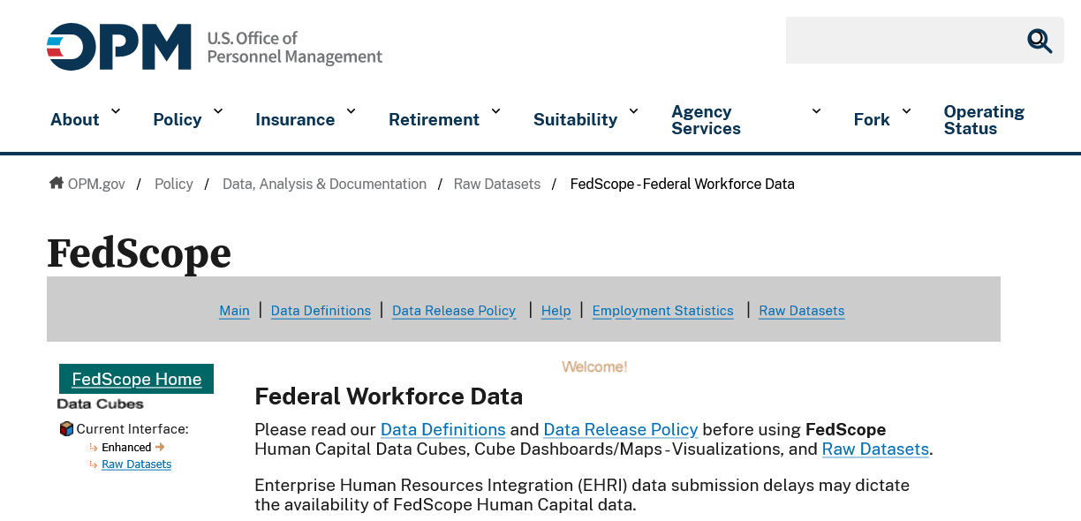The width and height of the screenshot is (1081, 521).
Task: Click Data Definitions link in paragraph
Action: click(x=443, y=430)
